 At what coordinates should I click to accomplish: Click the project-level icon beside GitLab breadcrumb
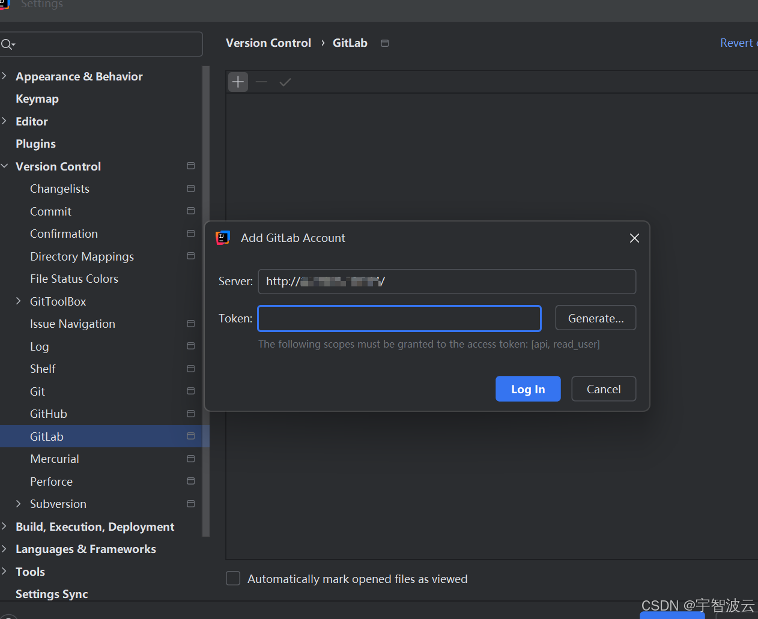(385, 43)
